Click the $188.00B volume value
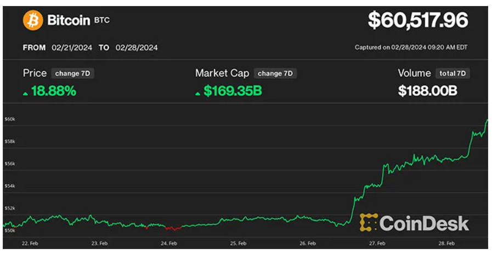492x254 pixels. 428,91
